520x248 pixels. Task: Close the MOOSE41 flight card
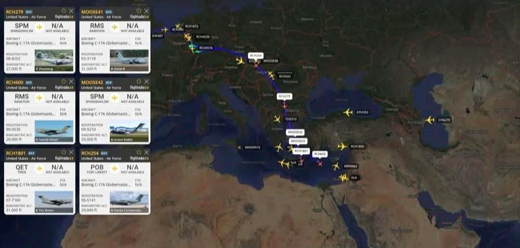tap(146, 11)
